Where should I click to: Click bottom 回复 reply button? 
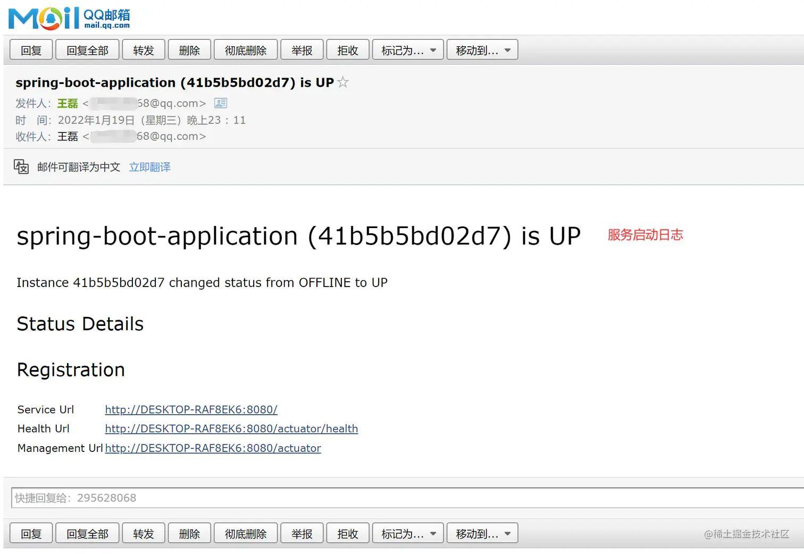[31, 533]
